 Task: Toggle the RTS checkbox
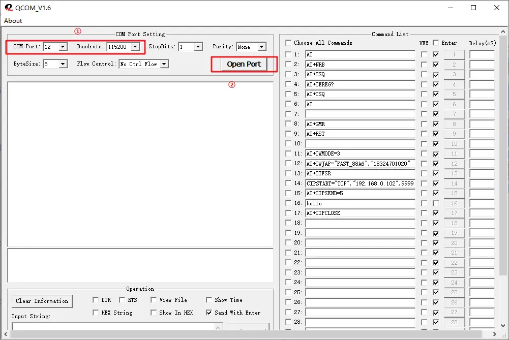point(122,300)
